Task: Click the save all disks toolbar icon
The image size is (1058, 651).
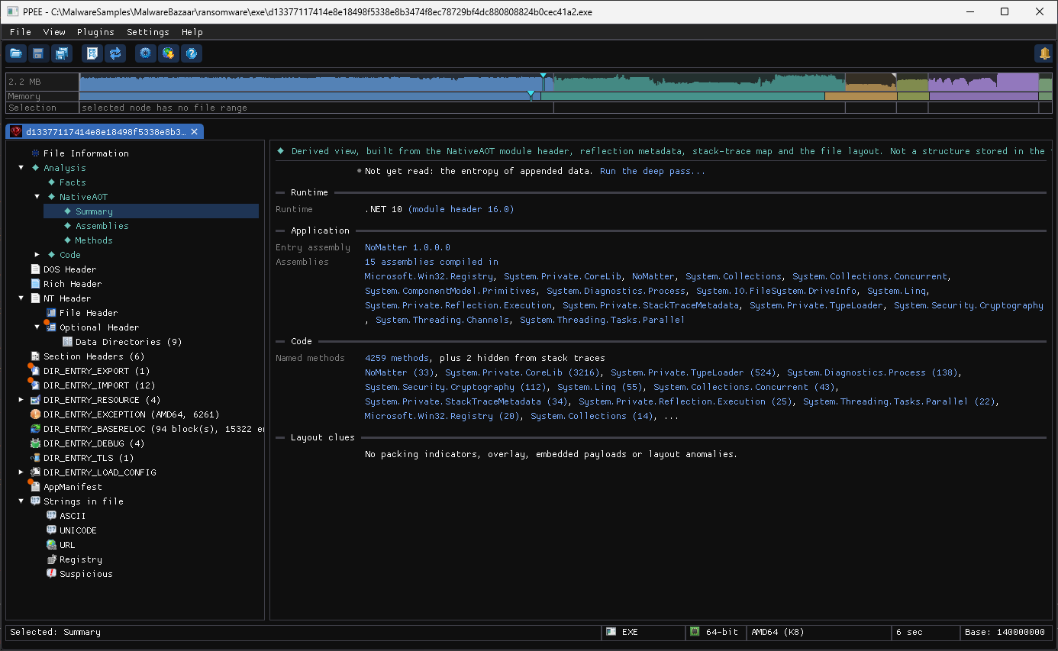Action: coord(61,53)
